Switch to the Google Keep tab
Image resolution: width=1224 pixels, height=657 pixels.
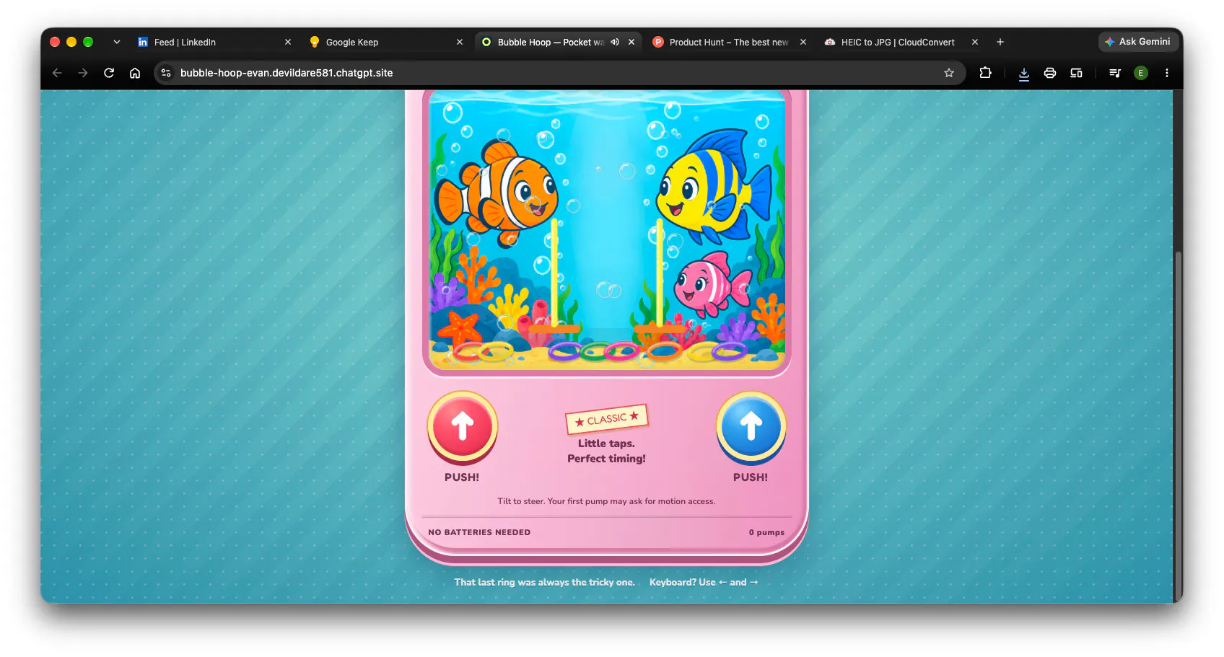(386, 42)
